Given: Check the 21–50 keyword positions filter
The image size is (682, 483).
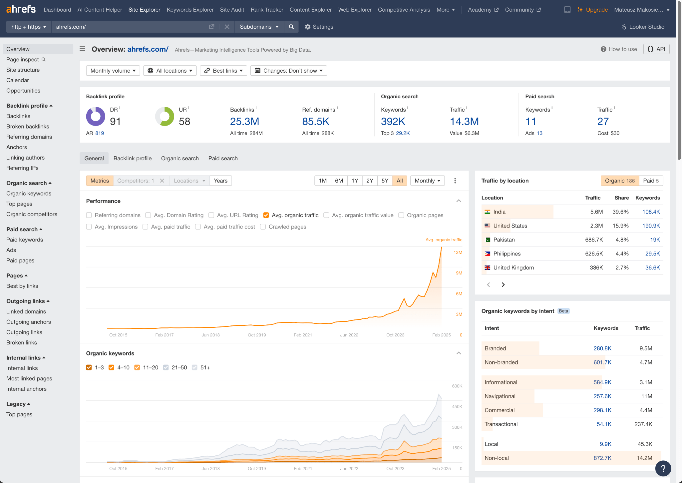Looking at the screenshot, I should click(x=166, y=367).
